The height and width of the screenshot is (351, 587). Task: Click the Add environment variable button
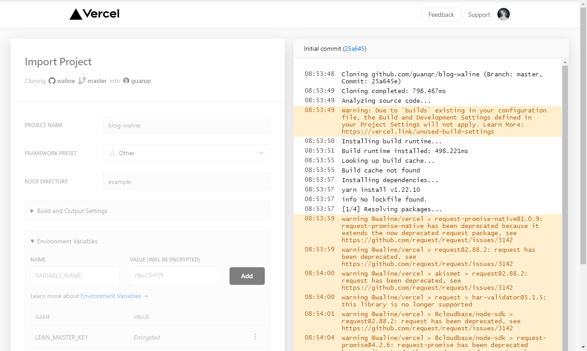247,276
